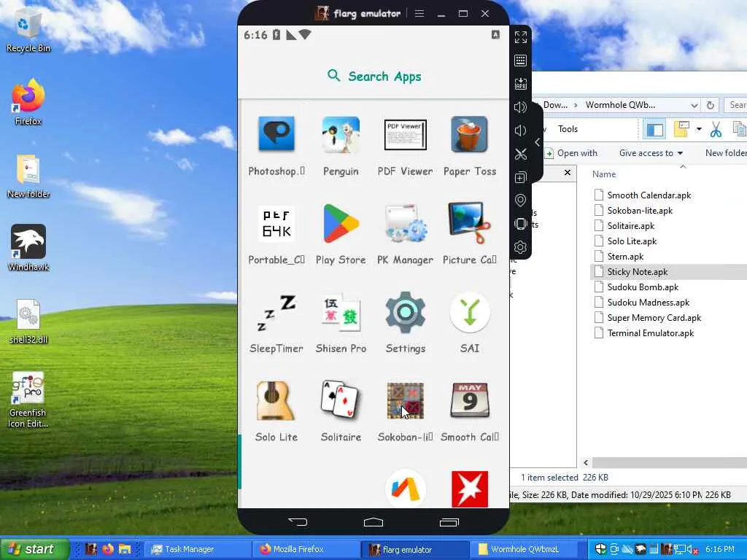Image resolution: width=747 pixels, height=560 pixels.
Task: Decrease emulator volume
Action: 521,131
